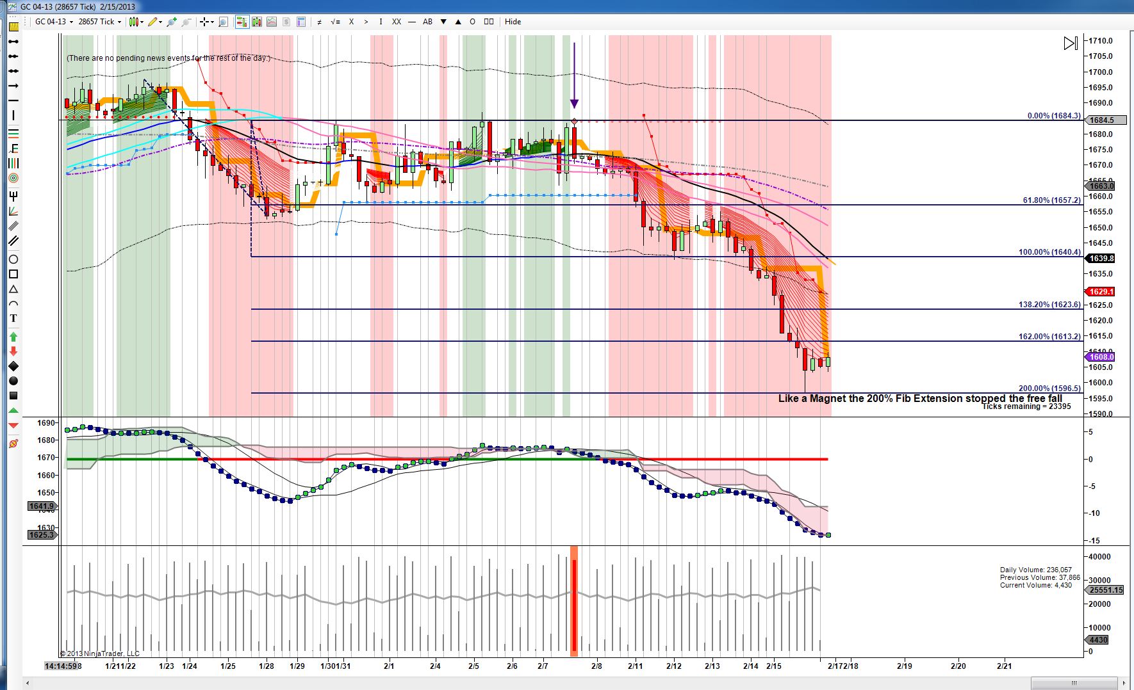Select the ellipse drawing tool
Screen dimensions: 1134x690
tap(12, 259)
